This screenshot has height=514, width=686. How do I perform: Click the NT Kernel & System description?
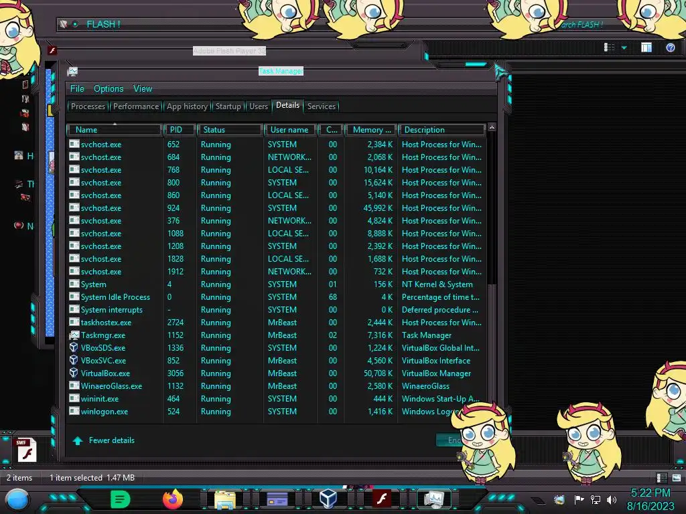click(x=437, y=284)
